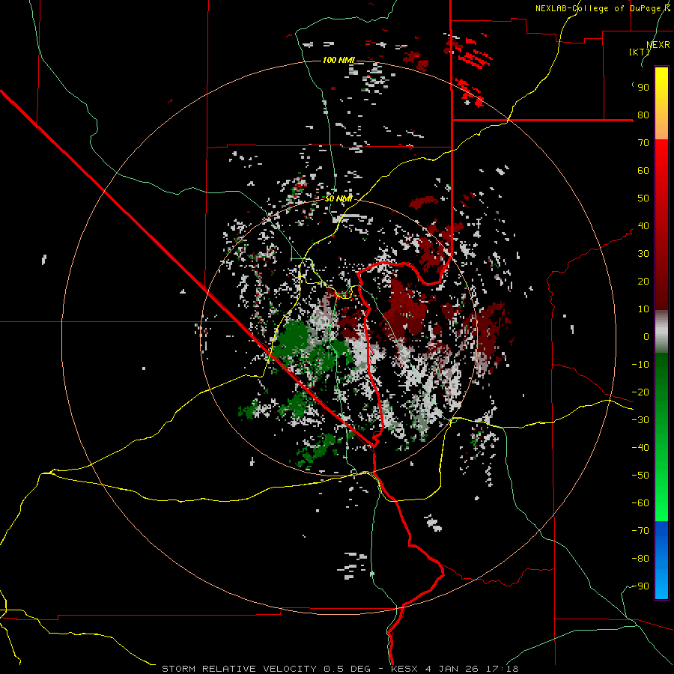Click the KT units label above the scale
The height and width of the screenshot is (674, 674).
click(x=640, y=52)
